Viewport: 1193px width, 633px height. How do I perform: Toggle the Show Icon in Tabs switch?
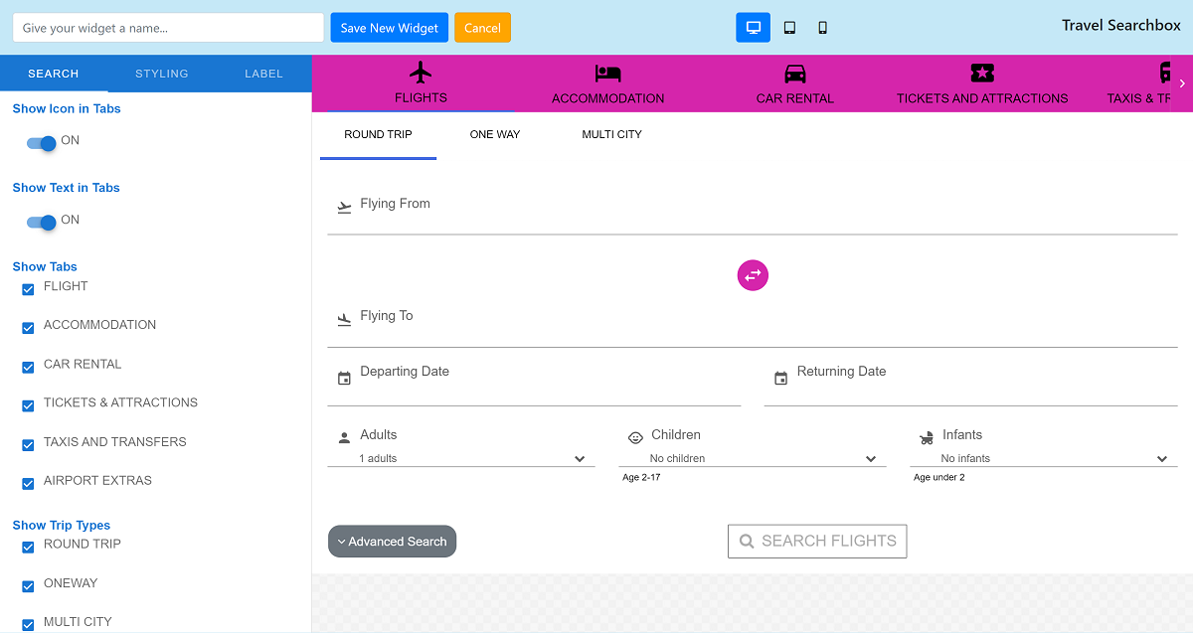(42, 143)
